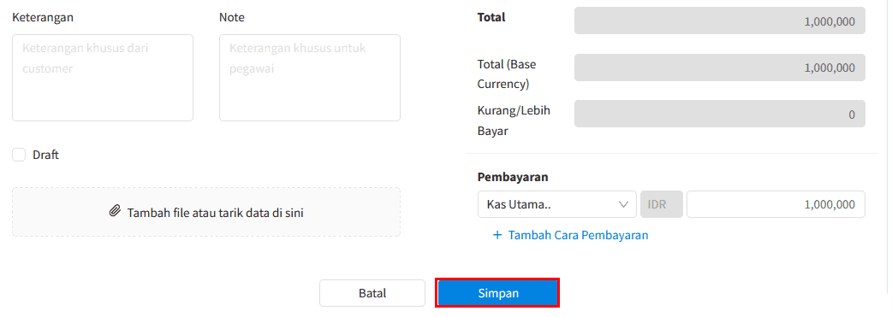Open the Kas Utama payment dropdown
The height and width of the screenshot is (317, 892).
click(557, 204)
